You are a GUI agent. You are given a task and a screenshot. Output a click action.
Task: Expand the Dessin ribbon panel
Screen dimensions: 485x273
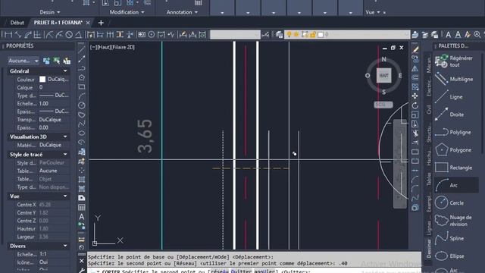[49, 12]
